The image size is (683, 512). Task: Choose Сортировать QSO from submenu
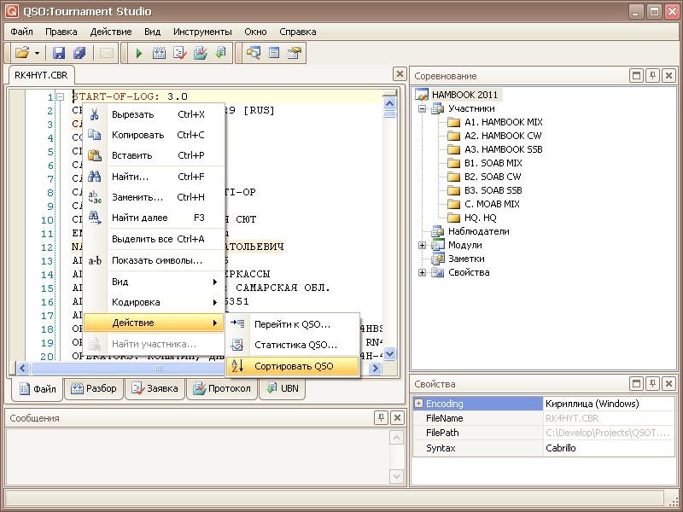(294, 365)
